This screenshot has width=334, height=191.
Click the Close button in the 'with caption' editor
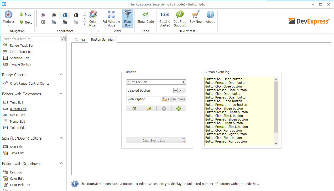point(181,99)
